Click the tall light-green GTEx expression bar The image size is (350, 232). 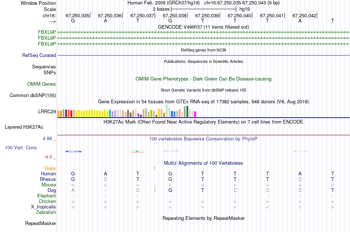[x=167, y=111]
